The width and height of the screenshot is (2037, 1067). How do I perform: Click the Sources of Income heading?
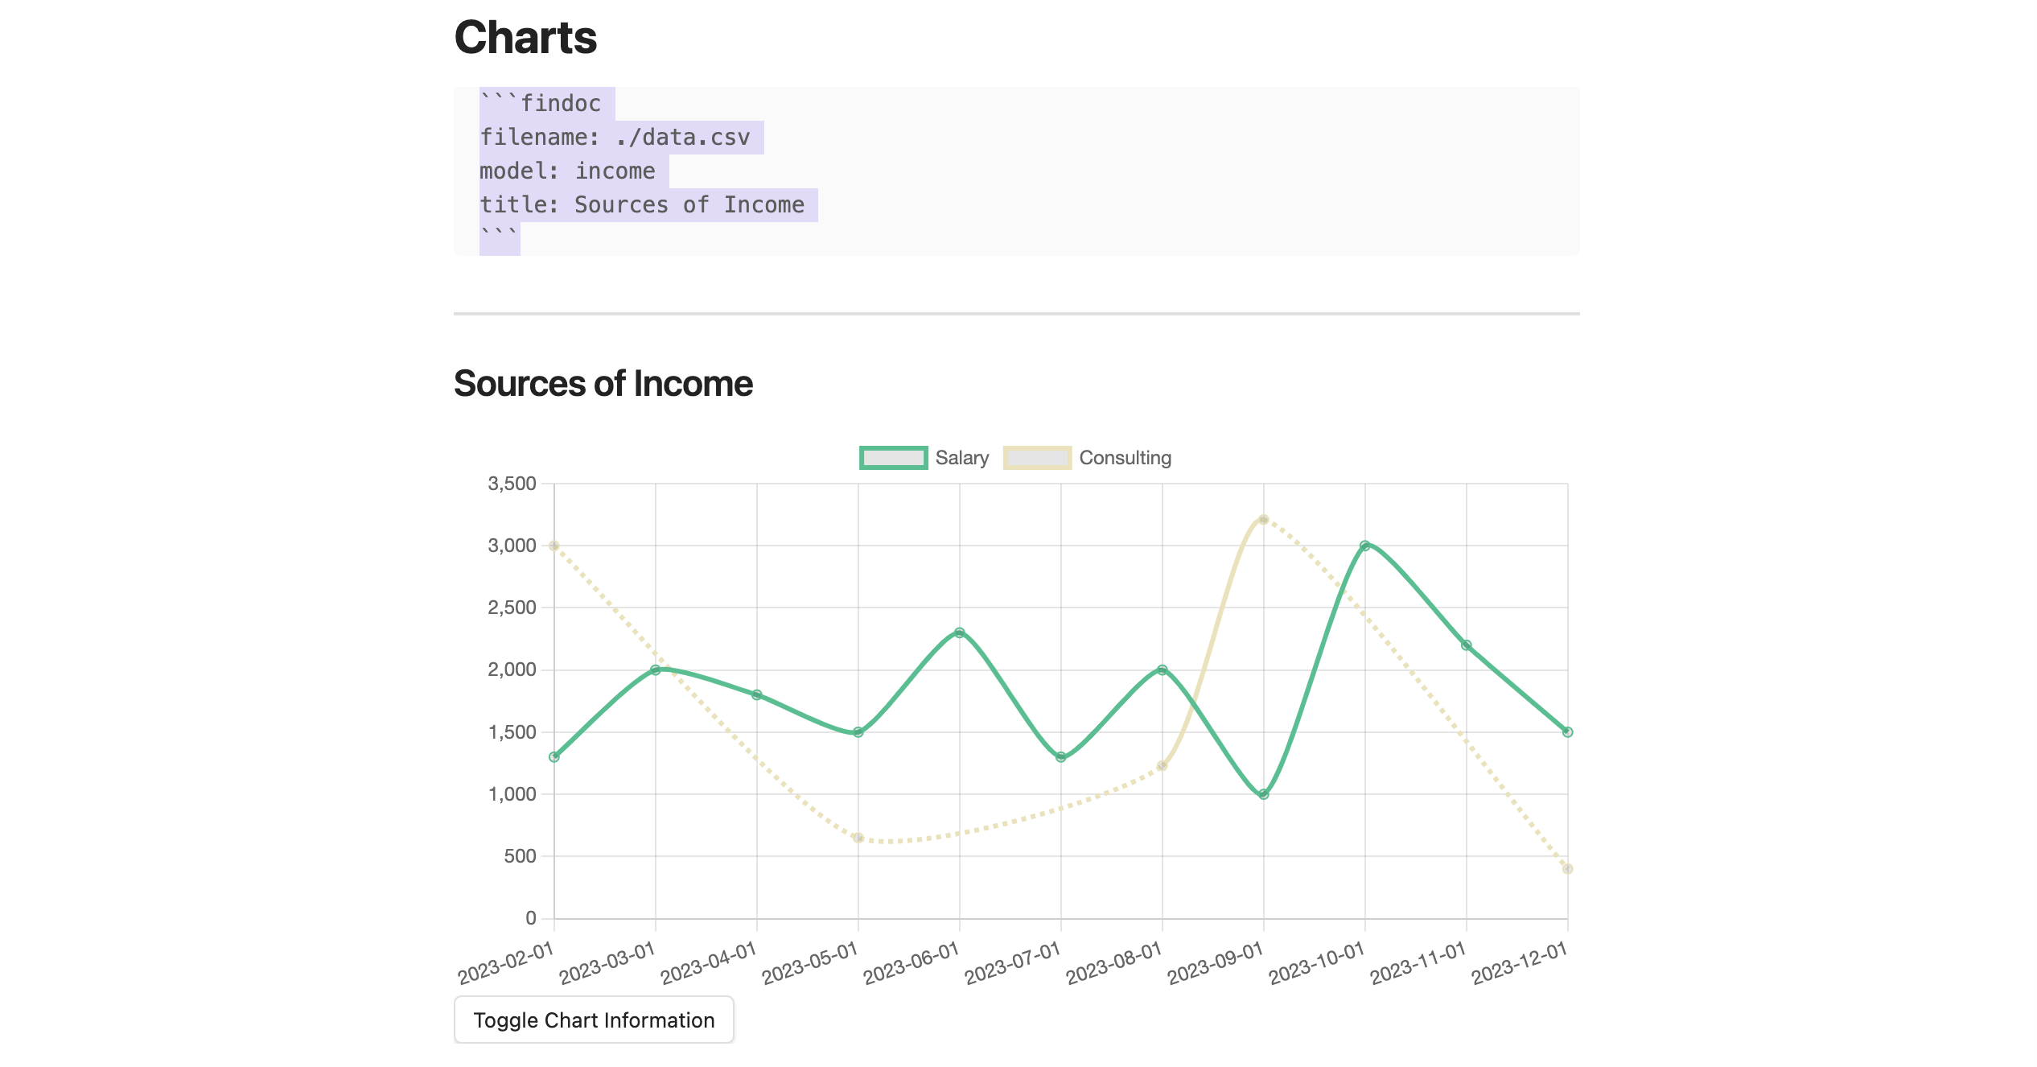tap(603, 383)
